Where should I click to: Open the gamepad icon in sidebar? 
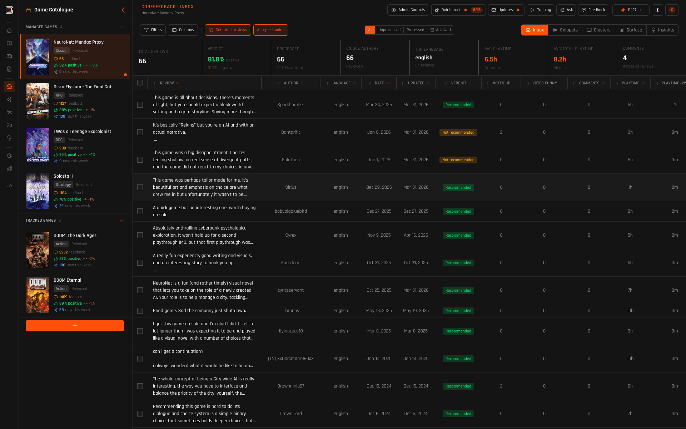click(x=9, y=56)
